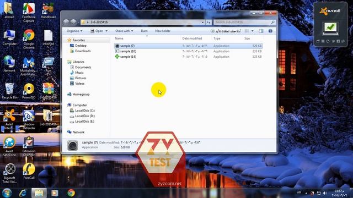The image size is (353, 198).
Task: Click the Explorer forward arrow
Action: (73, 22)
